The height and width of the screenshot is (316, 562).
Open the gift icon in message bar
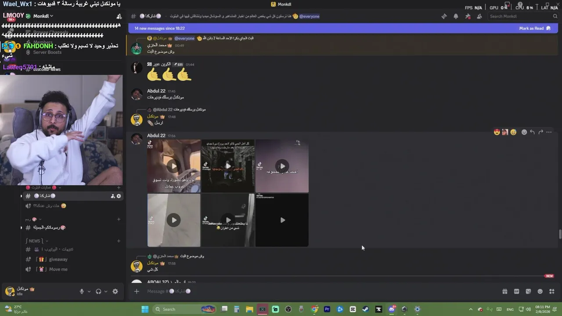(x=505, y=291)
